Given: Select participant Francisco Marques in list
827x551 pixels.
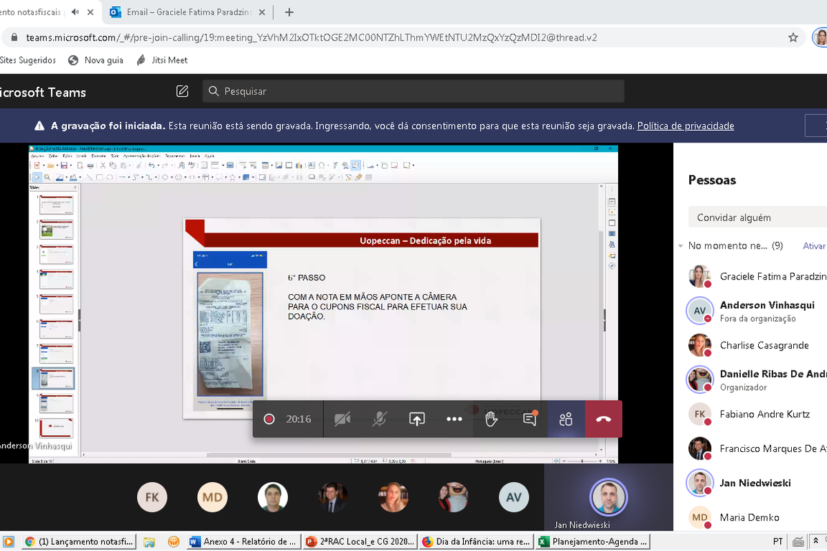Looking at the screenshot, I should (x=758, y=448).
